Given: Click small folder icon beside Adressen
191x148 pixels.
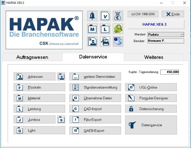Looking at the screenshot, I should click(x=61, y=77).
